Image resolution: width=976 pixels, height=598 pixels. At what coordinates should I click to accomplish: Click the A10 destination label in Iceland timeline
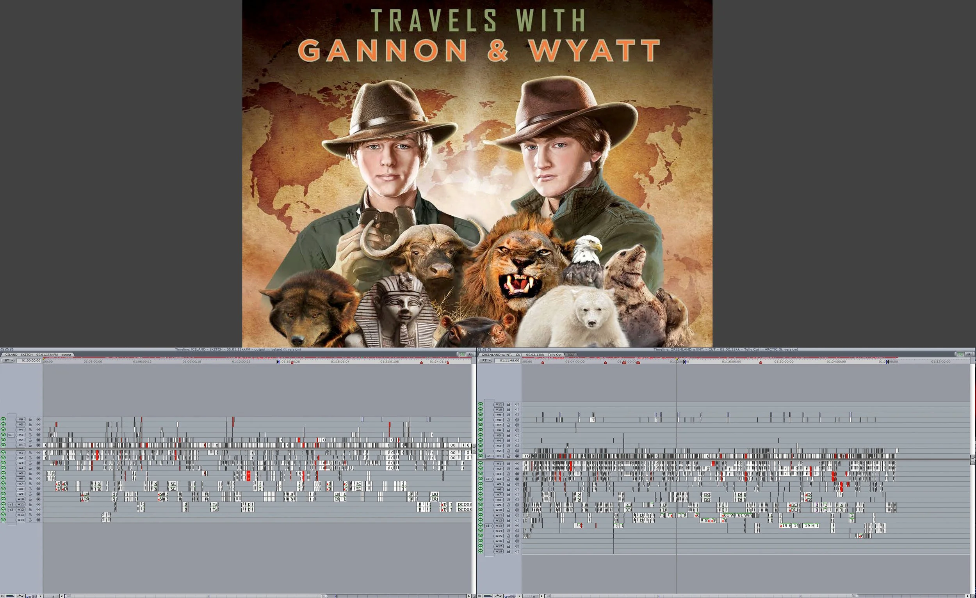coord(21,499)
